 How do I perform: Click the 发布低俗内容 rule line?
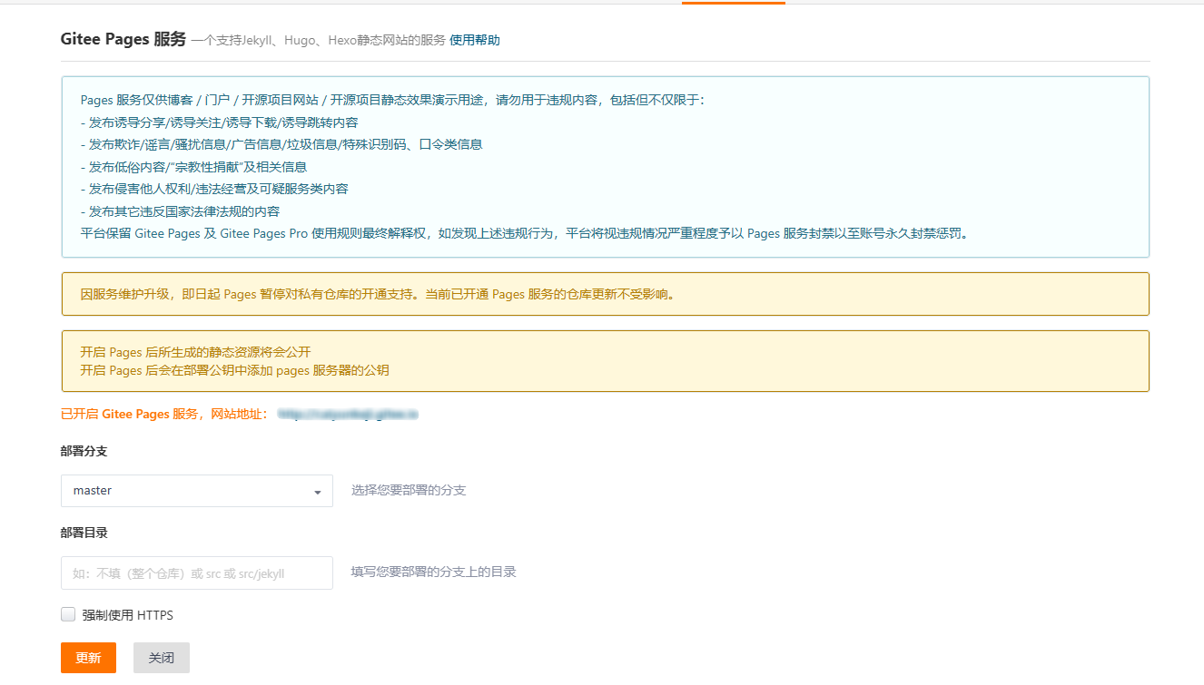click(x=193, y=167)
